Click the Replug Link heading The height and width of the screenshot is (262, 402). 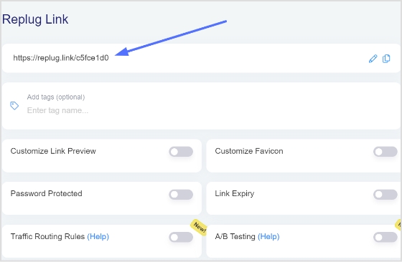coord(35,19)
